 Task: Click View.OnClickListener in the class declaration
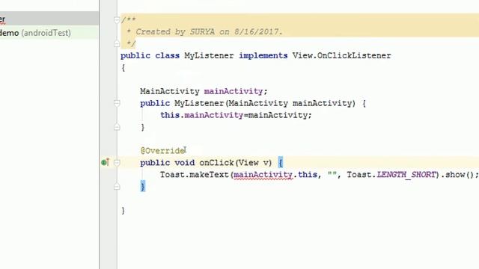click(x=341, y=56)
